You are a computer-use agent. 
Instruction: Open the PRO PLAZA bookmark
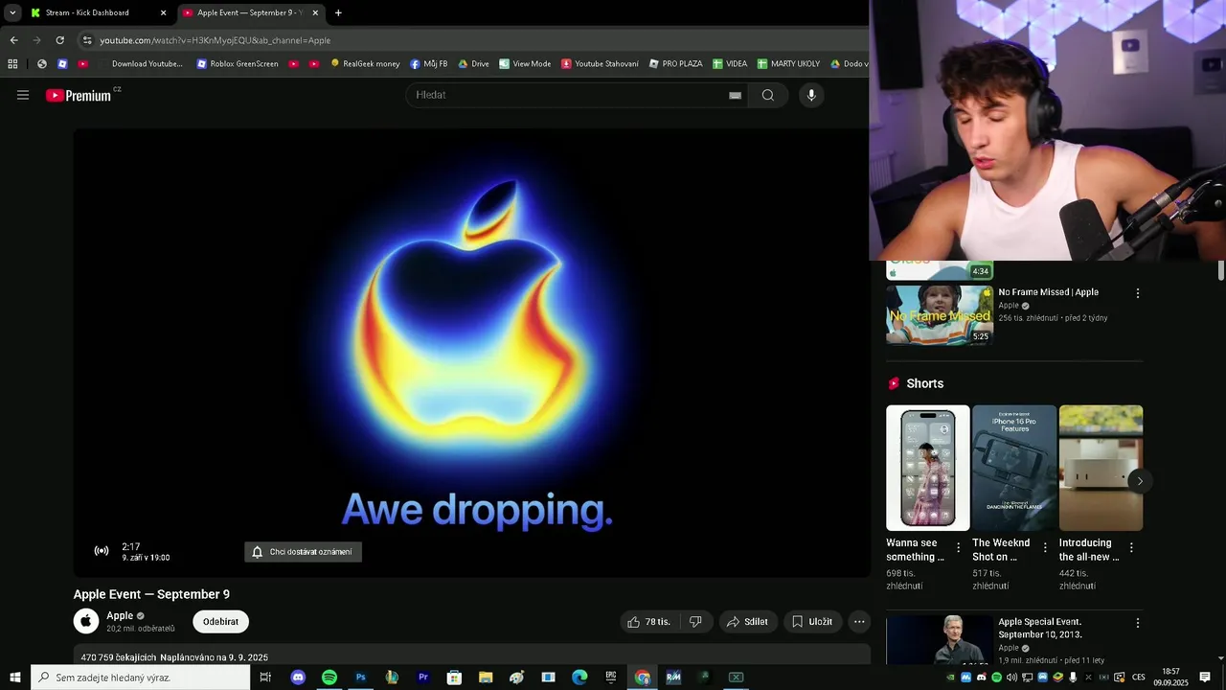tap(675, 64)
